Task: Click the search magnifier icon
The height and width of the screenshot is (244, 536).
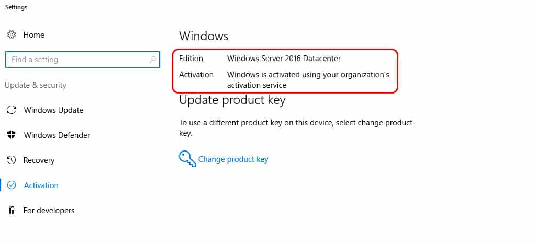Action: [153, 60]
